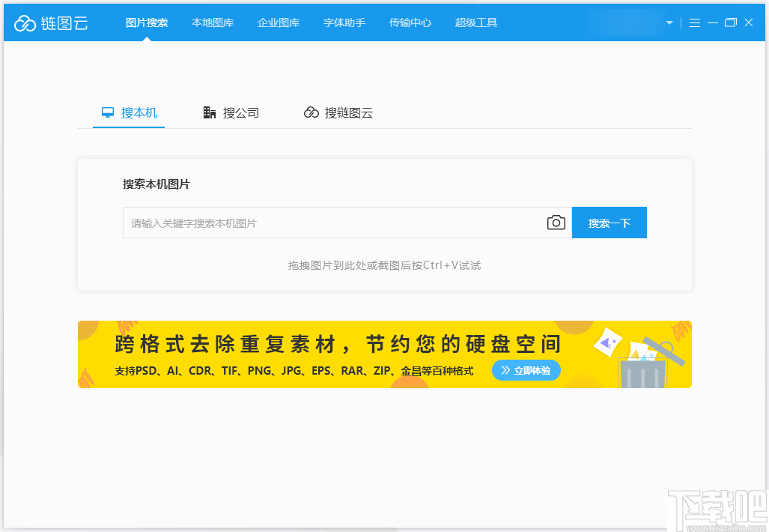The image size is (769, 532).
Task: Click the monitor icon beside 搜本机
Action: tap(106, 112)
